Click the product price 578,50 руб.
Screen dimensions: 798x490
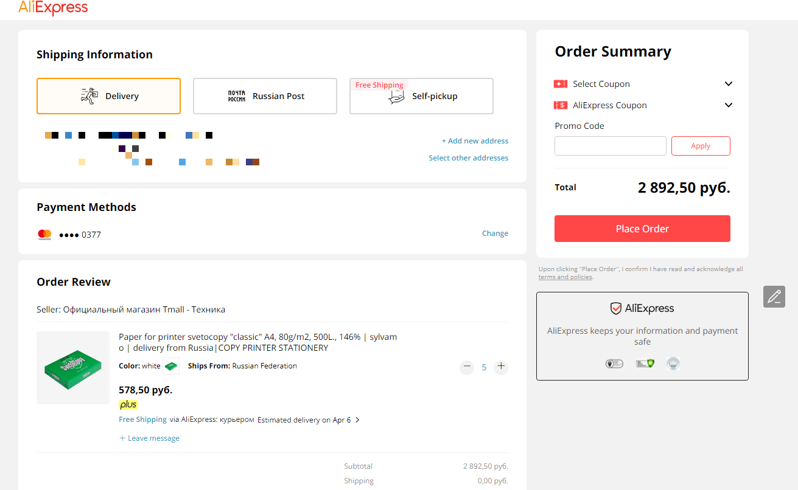coord(145,390)
